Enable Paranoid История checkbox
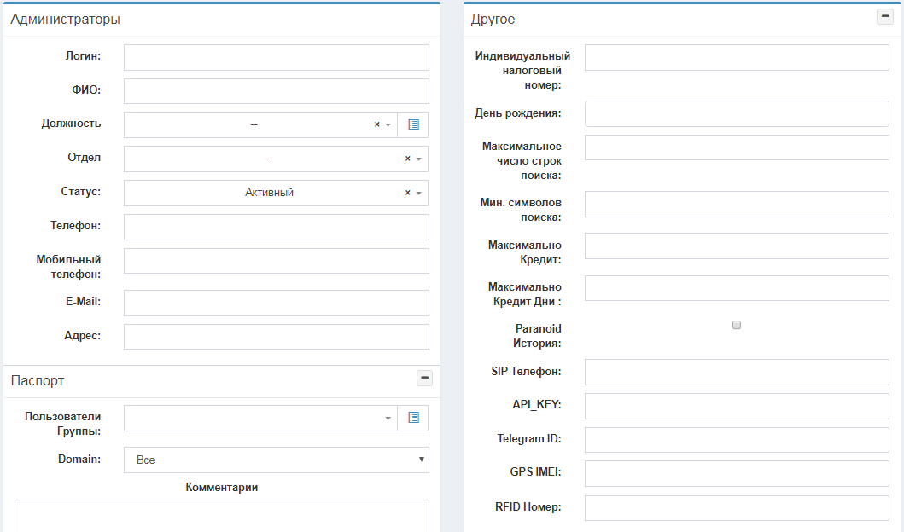Screen dimensions: 904x532 [737, 325]
